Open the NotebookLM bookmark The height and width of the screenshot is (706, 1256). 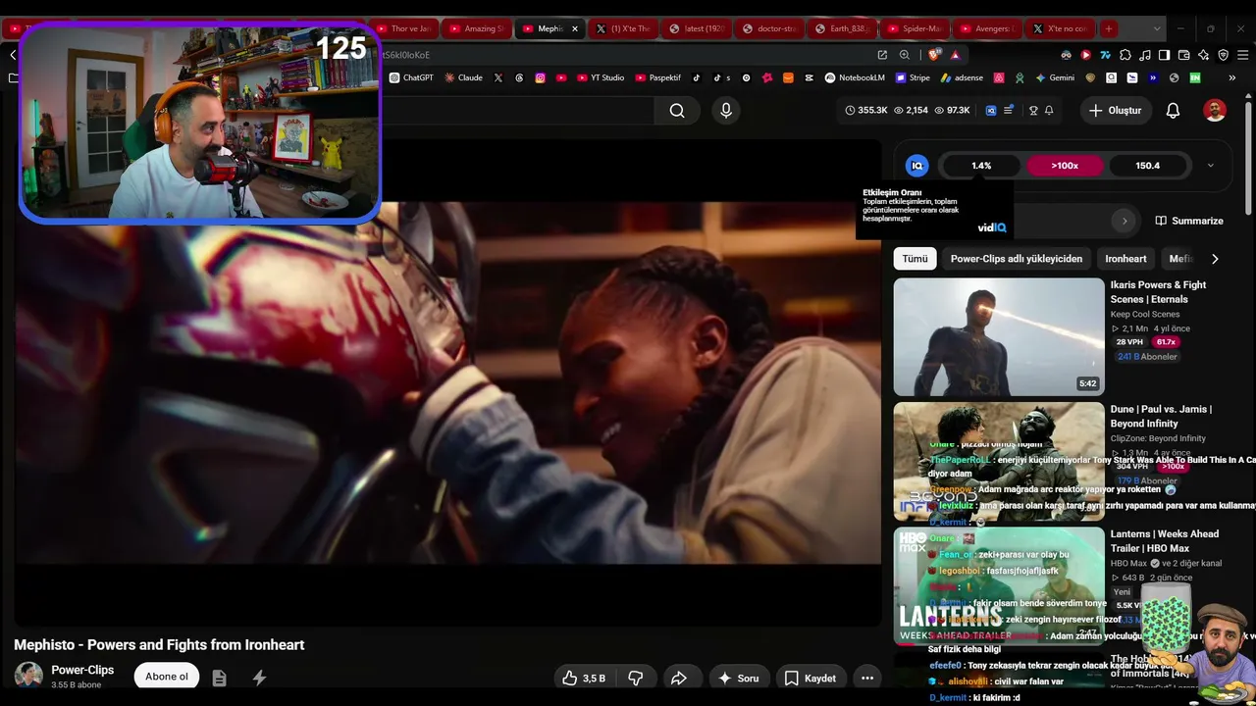855,77
